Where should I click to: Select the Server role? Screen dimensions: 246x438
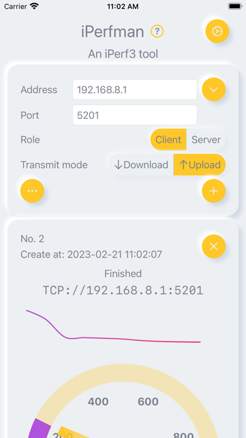[206, 139]
